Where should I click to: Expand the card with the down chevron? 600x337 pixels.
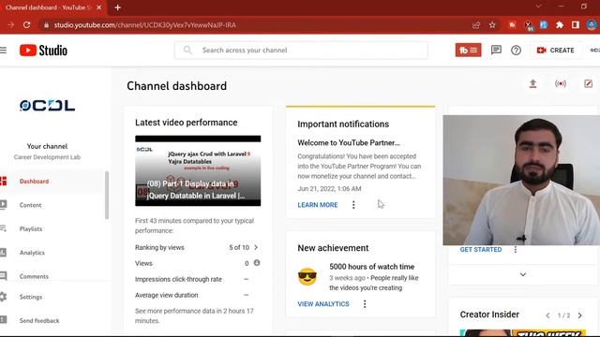[x=523, y=274]
